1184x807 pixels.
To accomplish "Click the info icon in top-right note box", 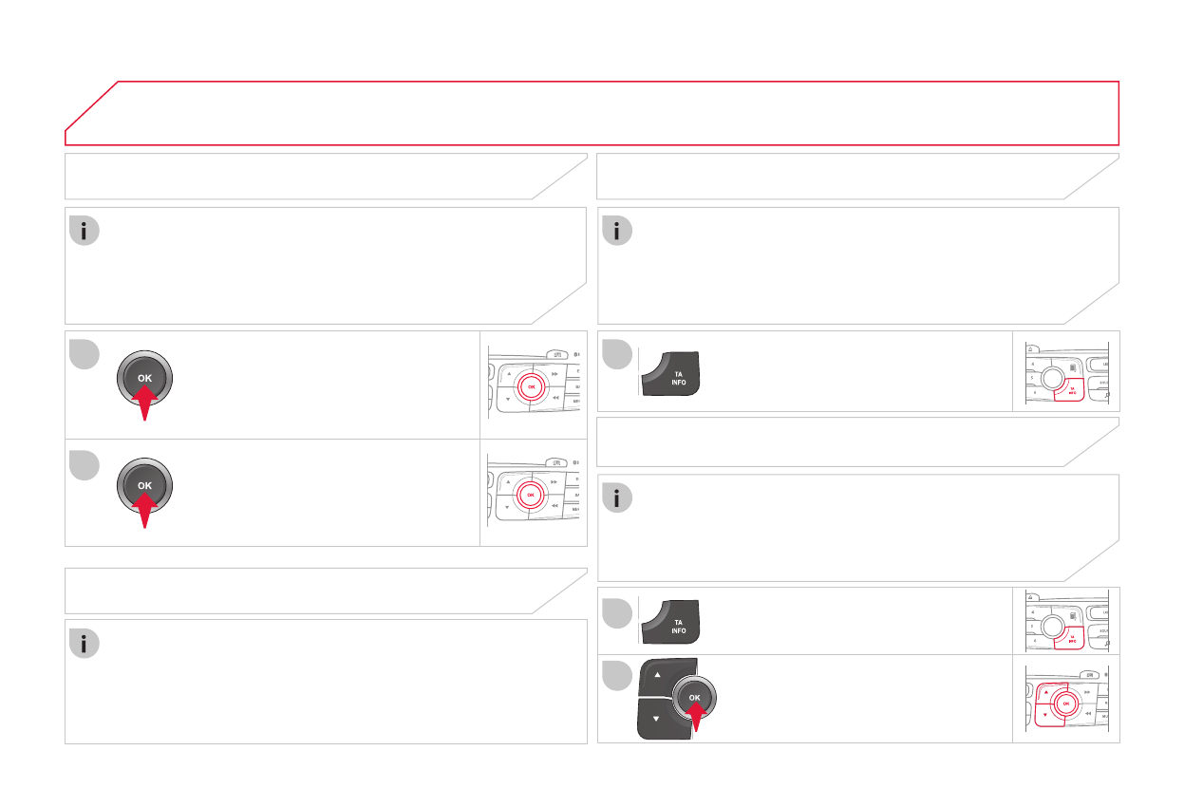I will [x=617, y=231].
